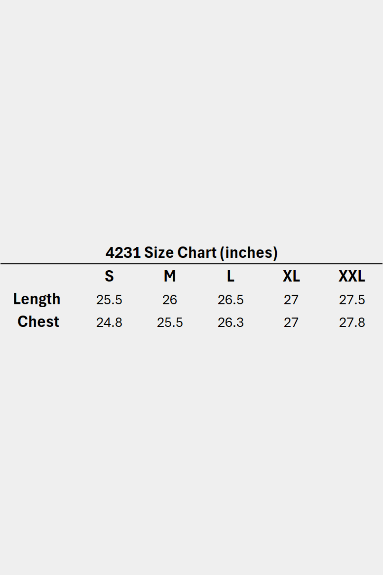The height and width of the screenshot is (575, 383).
Task: Select the Chest value 24.8 for S
Action: tap(109, 322)
